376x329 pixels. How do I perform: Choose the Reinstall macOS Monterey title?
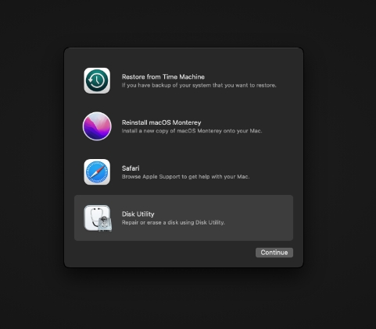click(161, 122)
